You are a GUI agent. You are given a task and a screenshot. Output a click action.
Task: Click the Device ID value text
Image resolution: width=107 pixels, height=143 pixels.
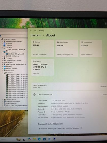coord(66,109)
